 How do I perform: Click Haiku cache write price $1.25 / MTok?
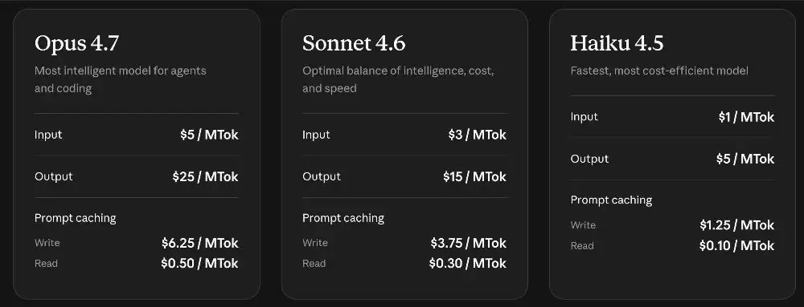pyautogui.click(x=737, y=225)
